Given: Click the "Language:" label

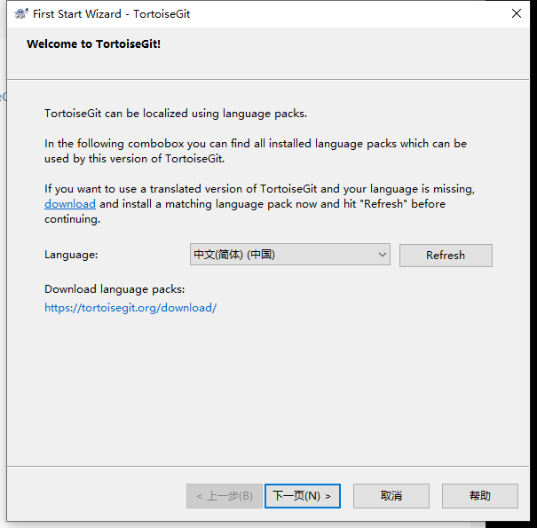Looking at the screenshot, I should point(71,255).
